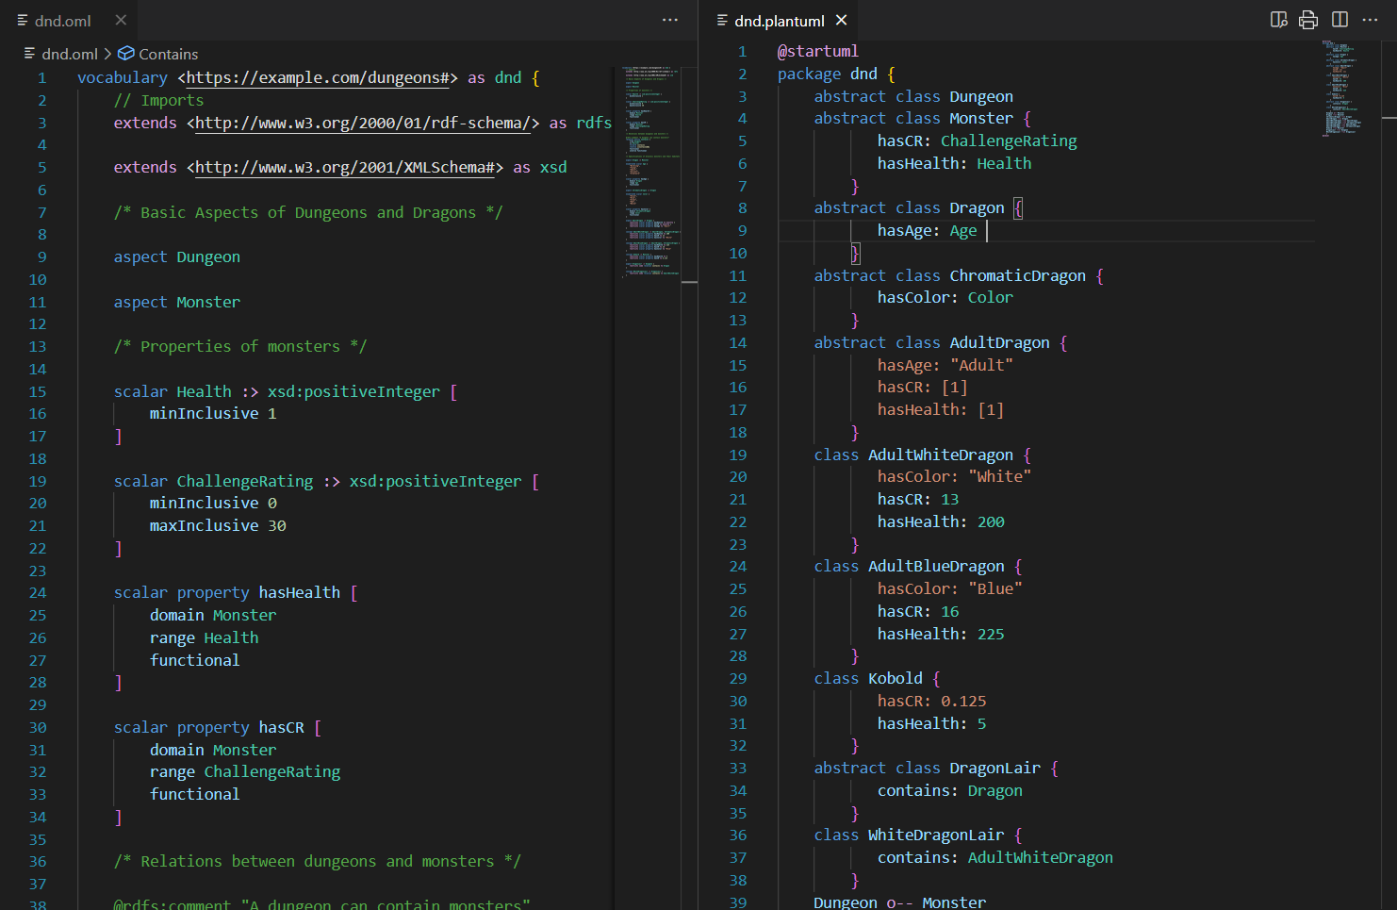This screenshot has height=910, width=1397.
Task: Click 'Dungeon o-- Monster' line
Action: click(x=900, y=902)
